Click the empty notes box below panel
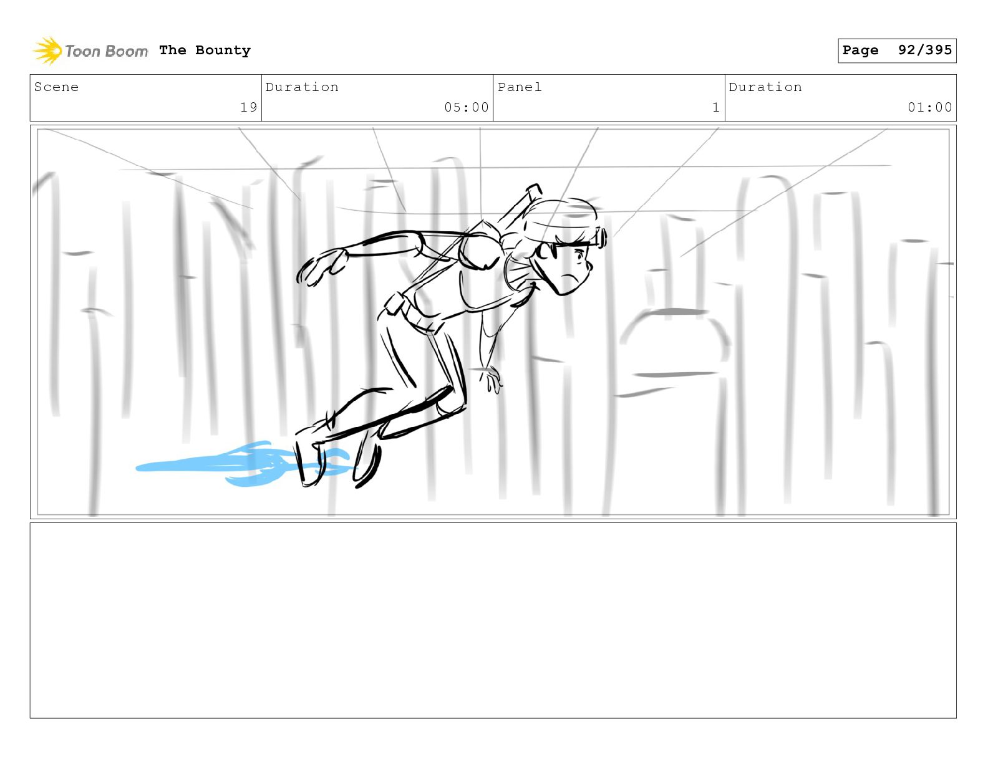Image resolution: width=988 pixels, height=763 pixels. (493, 620)
